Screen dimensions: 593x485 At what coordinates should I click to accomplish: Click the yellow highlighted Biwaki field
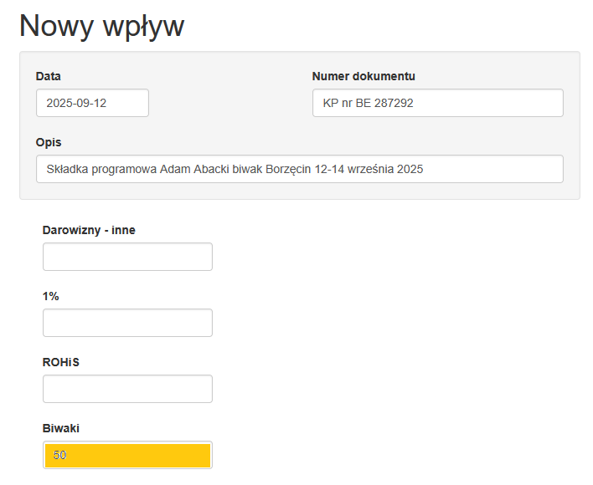tap(127, 455)
